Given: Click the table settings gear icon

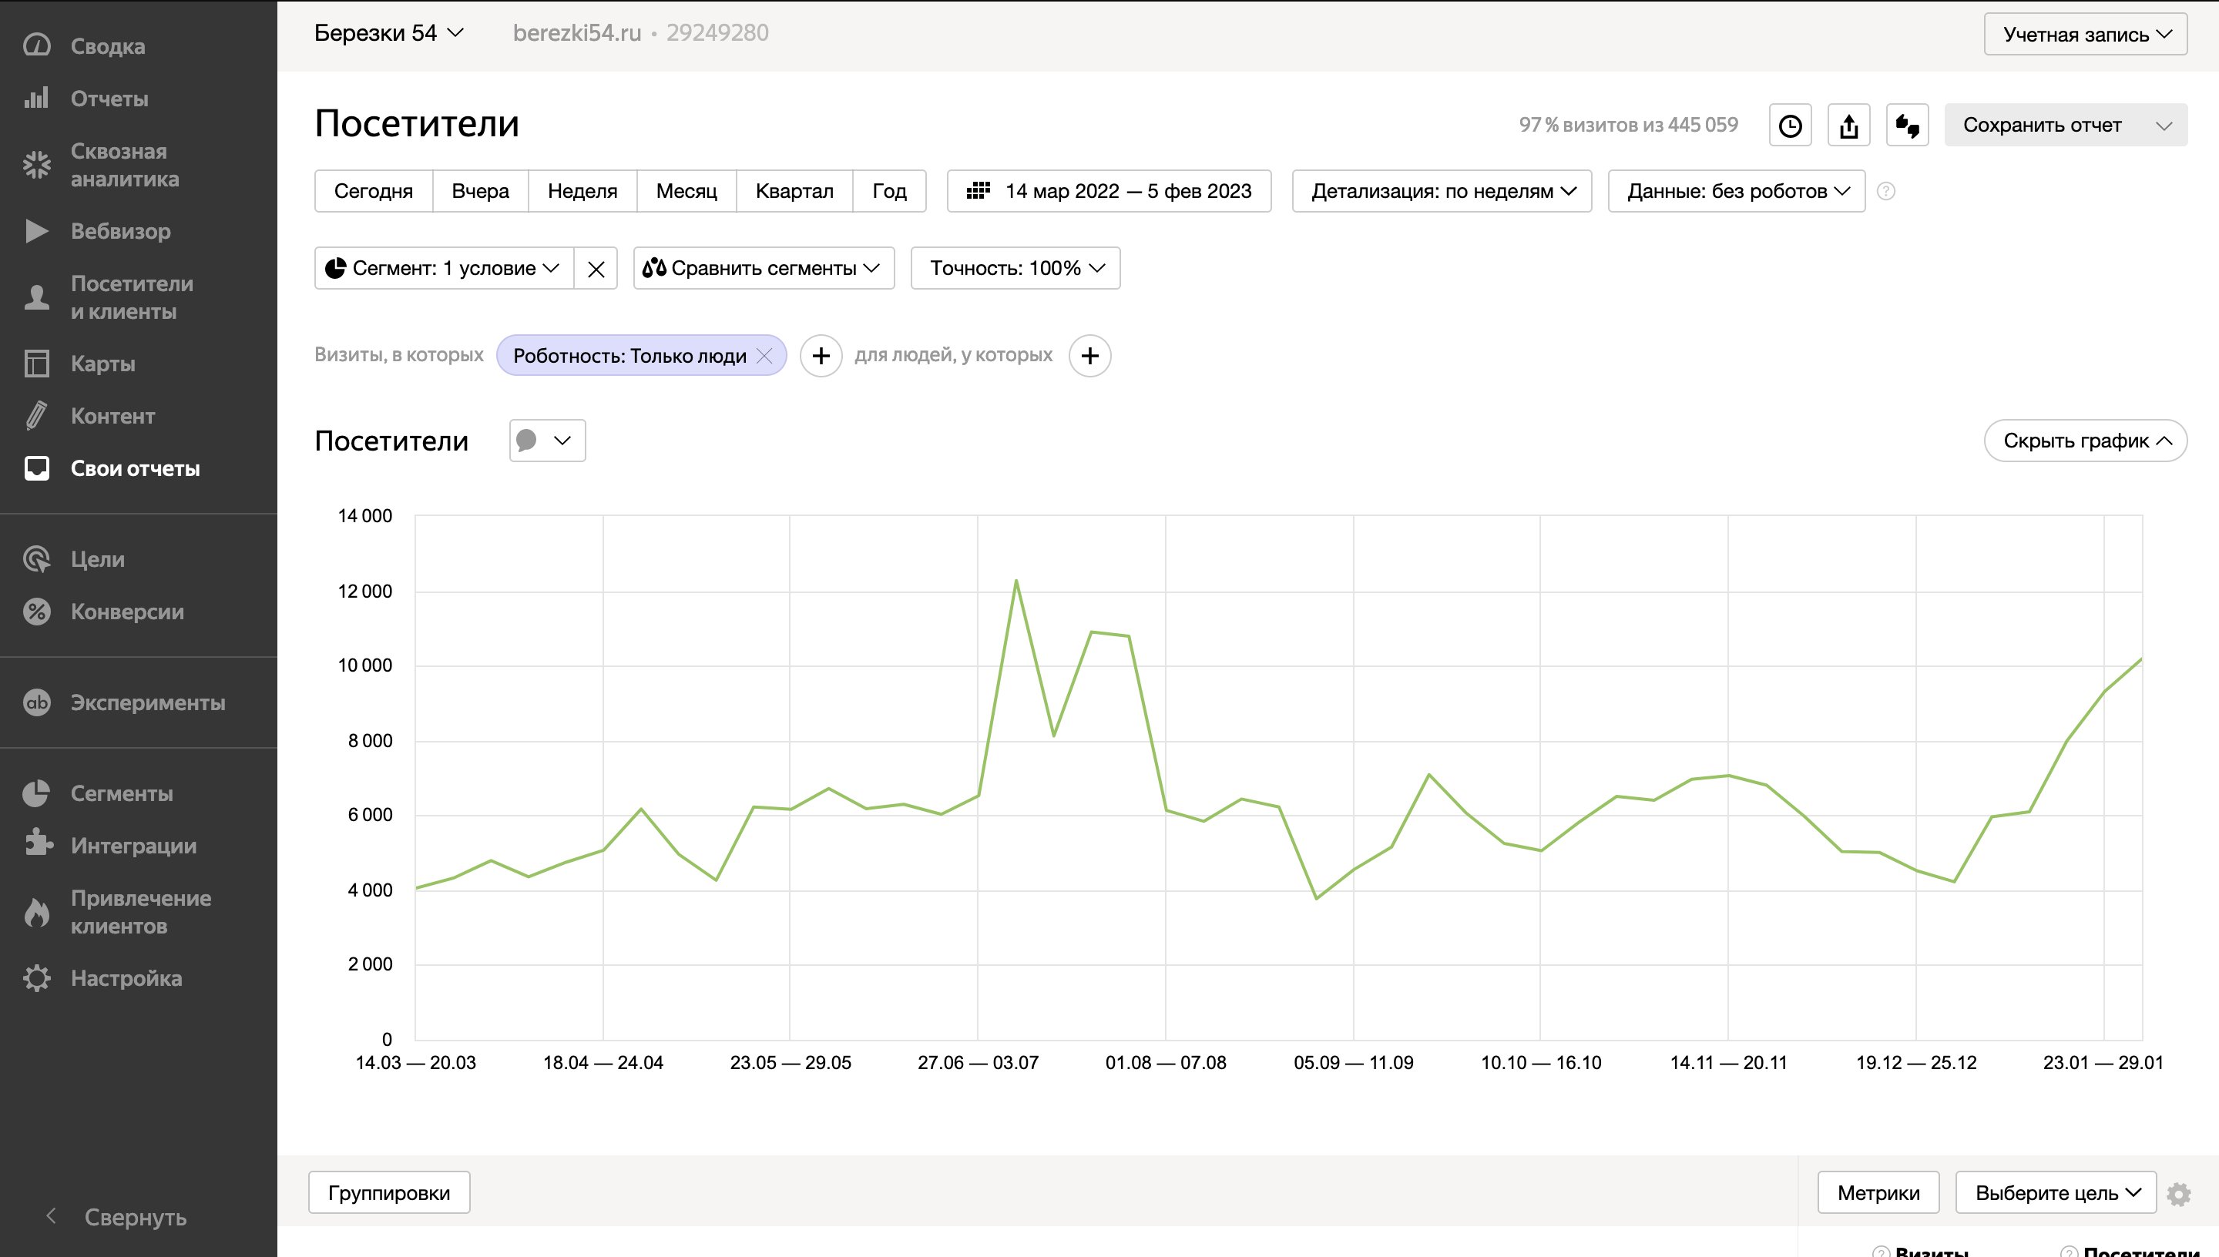Looking at the screenshot, I should coord(2179,1194).
